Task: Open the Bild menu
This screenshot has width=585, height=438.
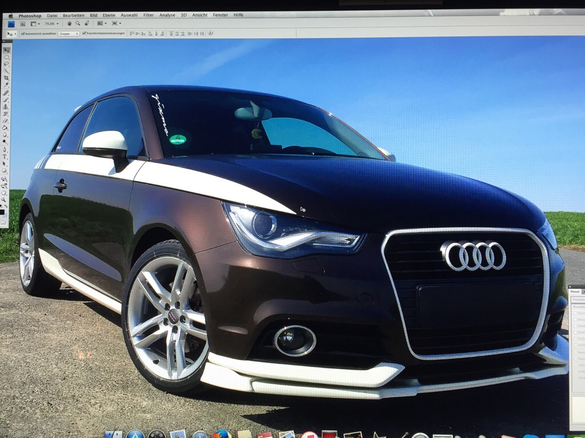Action: pos(94,15)
